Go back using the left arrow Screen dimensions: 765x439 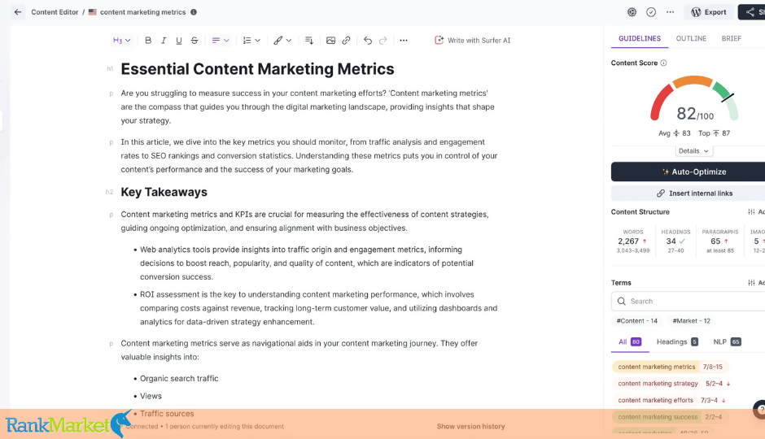click(18, 12)
